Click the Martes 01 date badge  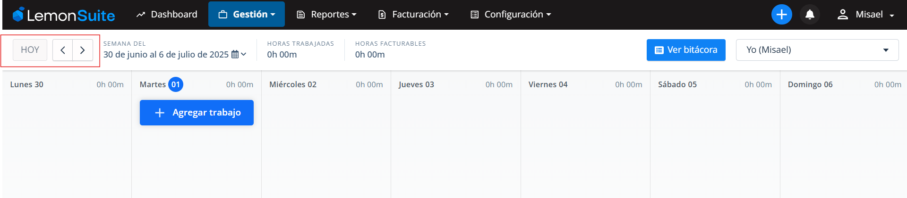point(176,84)
